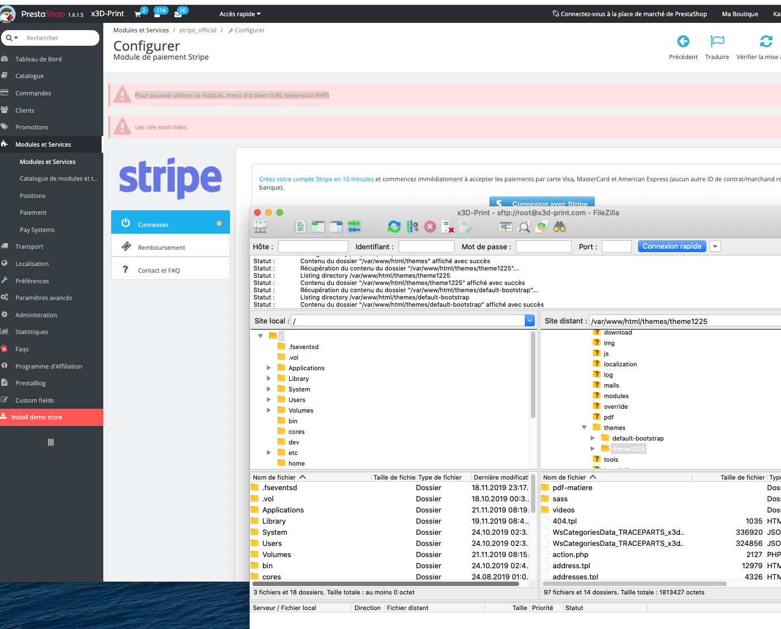Screen dimensions: 781x629
Task: Open search filter dropdown beside magnifier
Action: click(12, 38)
